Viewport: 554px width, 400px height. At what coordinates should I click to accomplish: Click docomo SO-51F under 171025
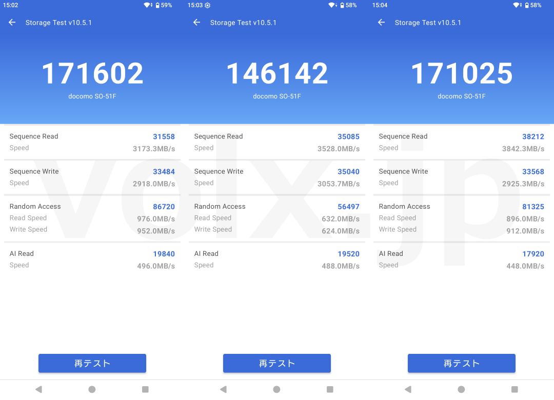(x=462, y=96)
